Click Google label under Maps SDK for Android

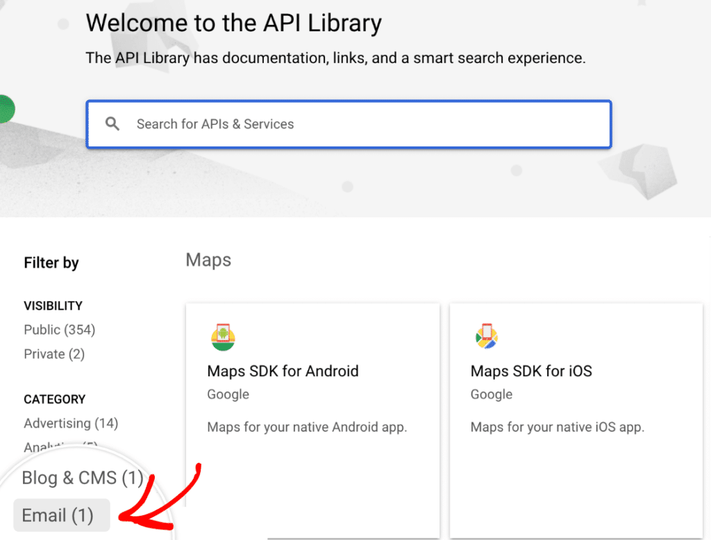tap(228, 394)
